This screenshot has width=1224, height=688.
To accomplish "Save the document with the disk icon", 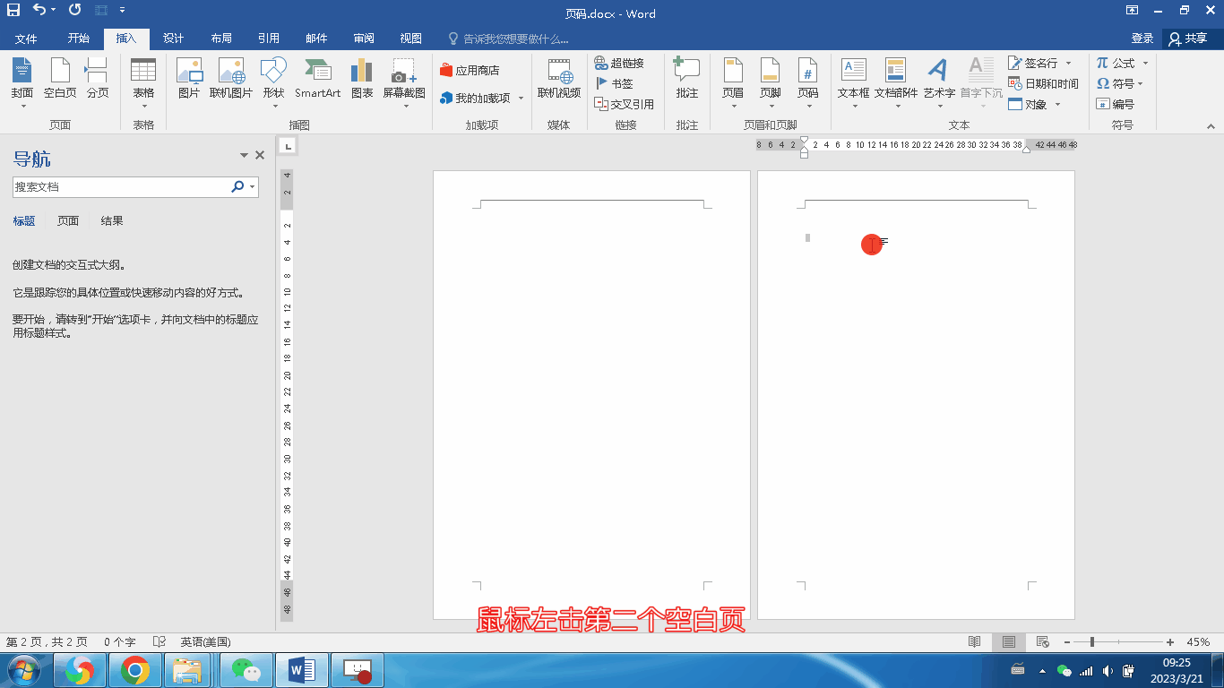I will tap(13, 11).
